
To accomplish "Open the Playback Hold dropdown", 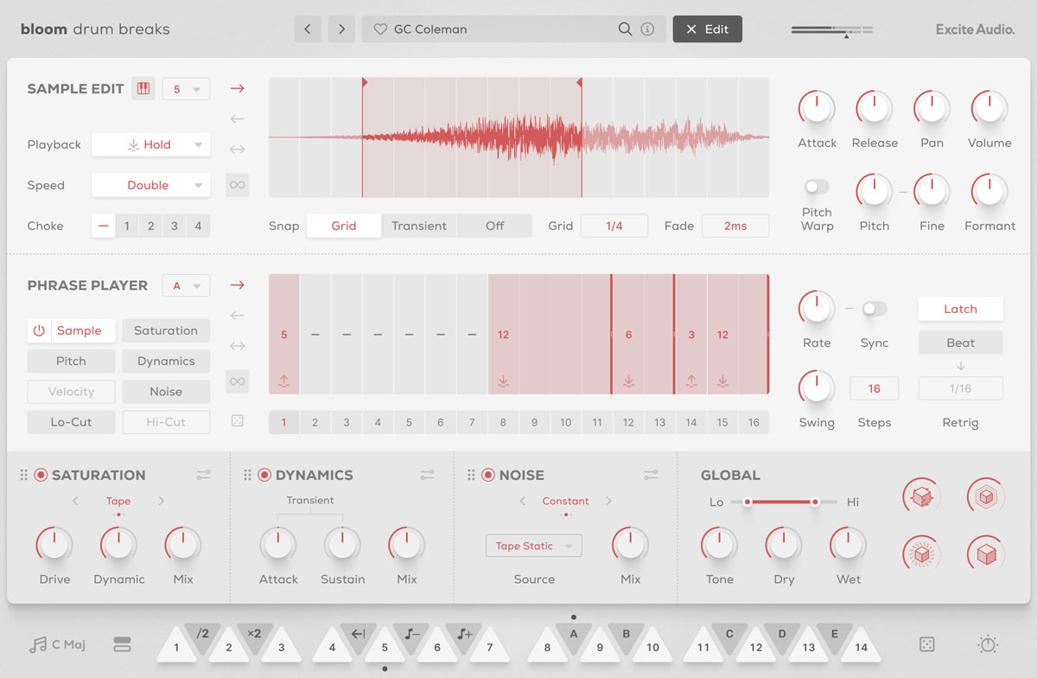I will (150, 144).
